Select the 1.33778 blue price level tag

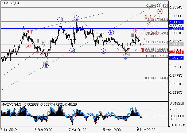point(177,22)
